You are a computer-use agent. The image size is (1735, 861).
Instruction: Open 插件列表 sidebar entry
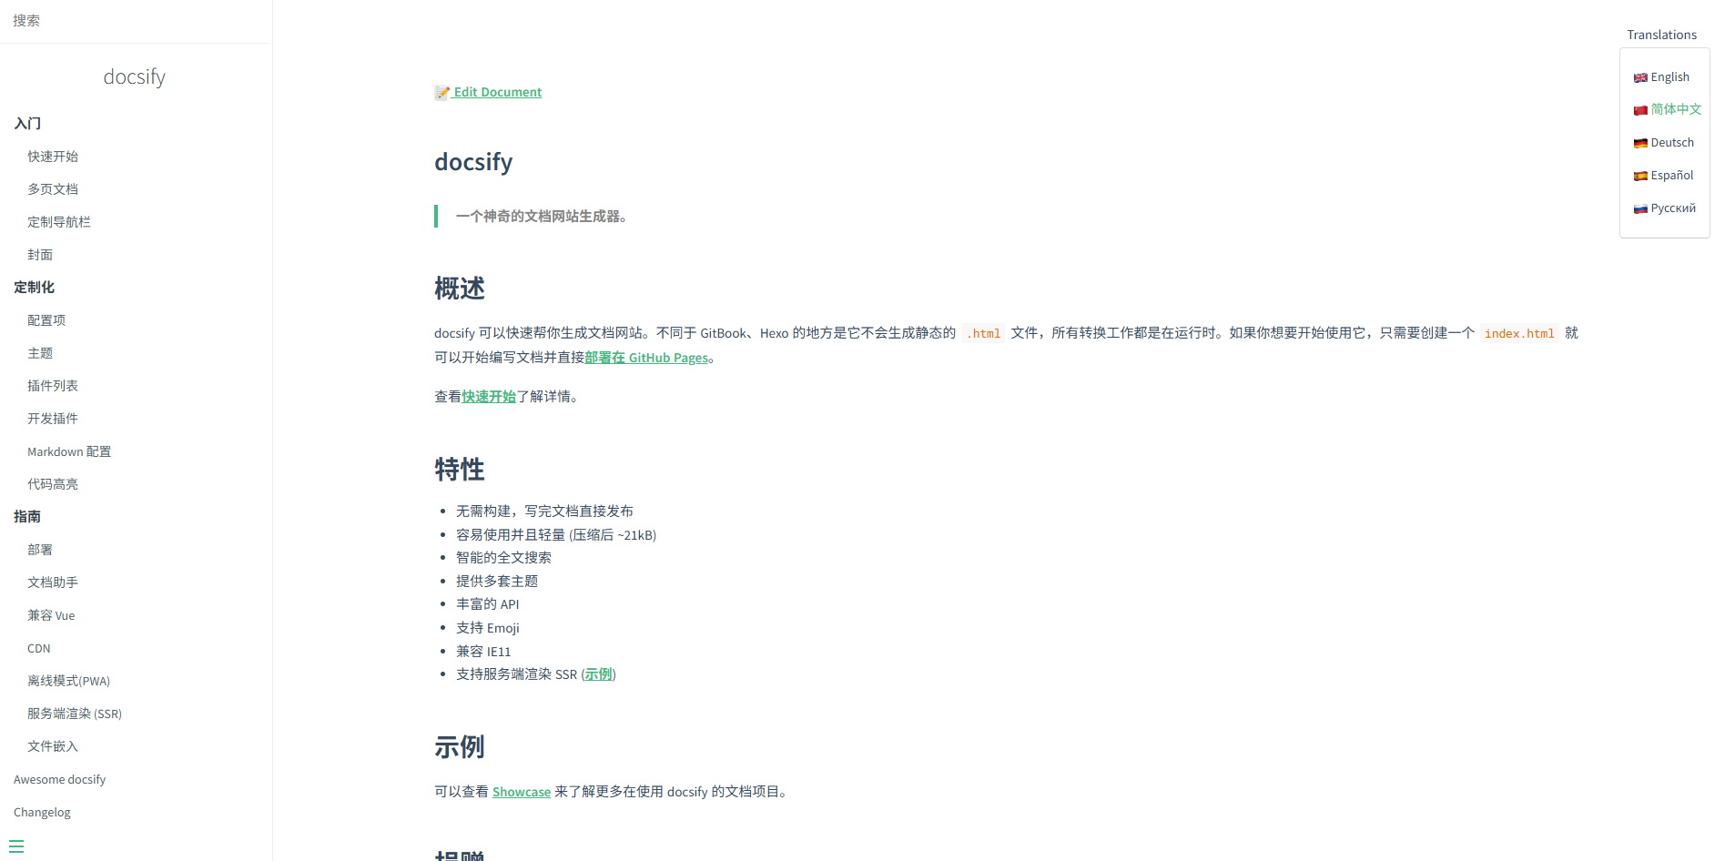(x=53, y=386)
